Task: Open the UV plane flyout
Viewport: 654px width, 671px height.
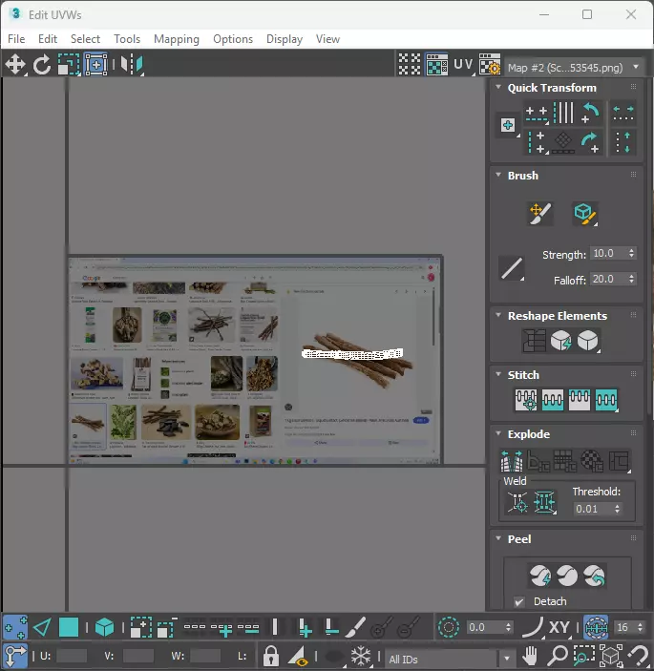Action: tap(463, 64)
